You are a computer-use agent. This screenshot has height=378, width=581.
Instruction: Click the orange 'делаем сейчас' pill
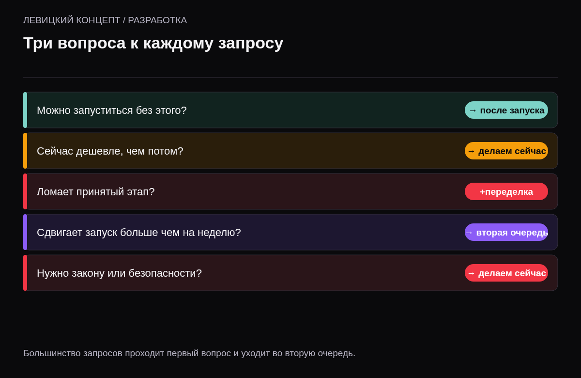coord(506,151)
